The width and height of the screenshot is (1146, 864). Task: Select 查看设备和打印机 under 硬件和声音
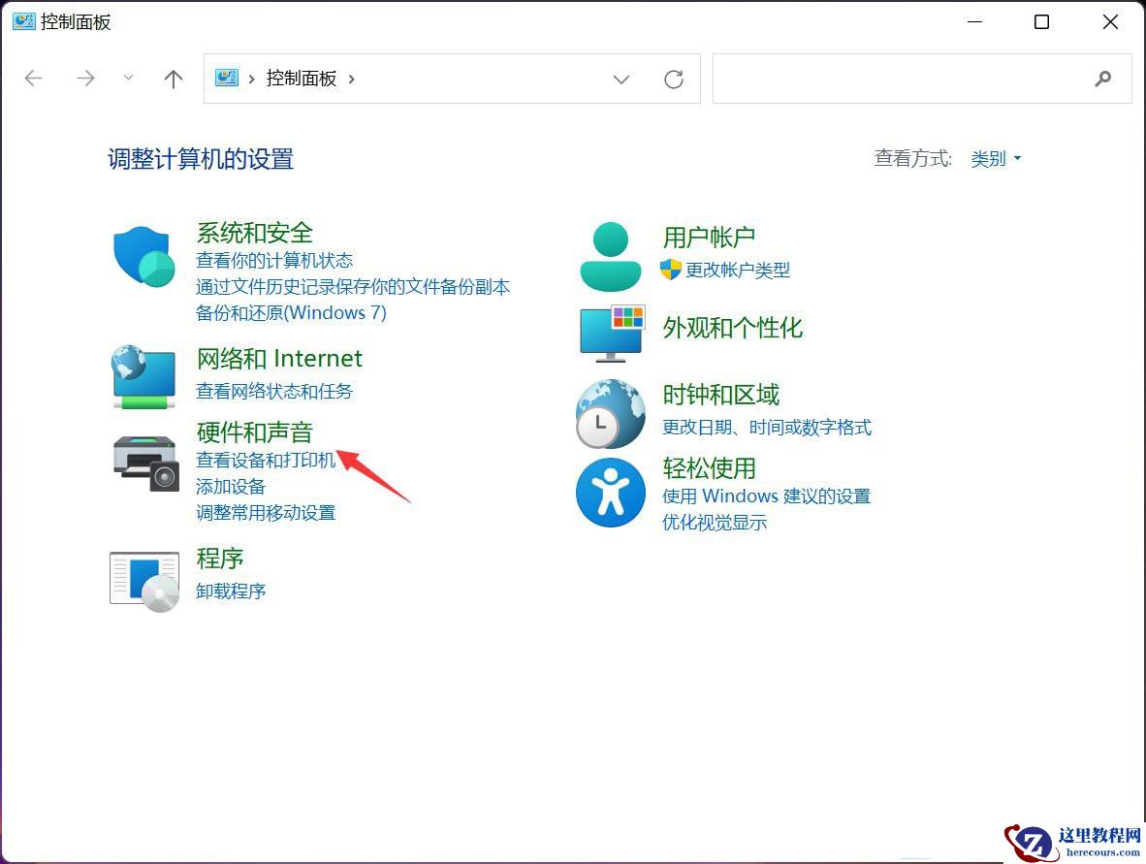point(266,461)
